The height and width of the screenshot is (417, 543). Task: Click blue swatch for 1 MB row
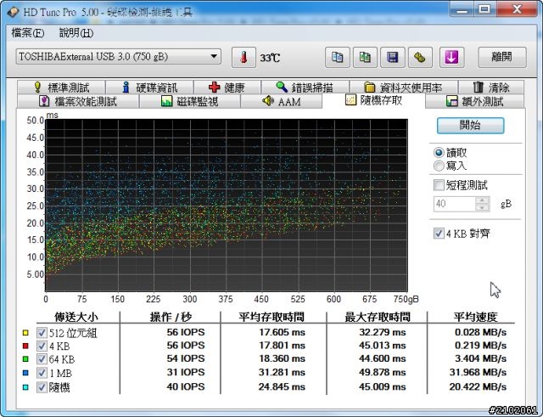pyautogui.click(x=25, y=373)
